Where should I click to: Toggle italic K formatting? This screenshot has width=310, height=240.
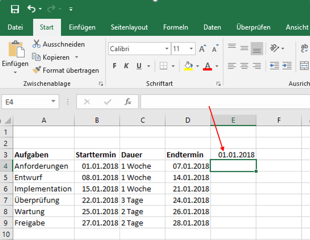[125, 66]
